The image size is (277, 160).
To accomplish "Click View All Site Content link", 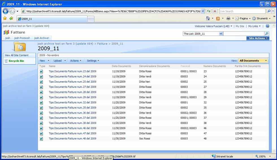I will (17, 55).
